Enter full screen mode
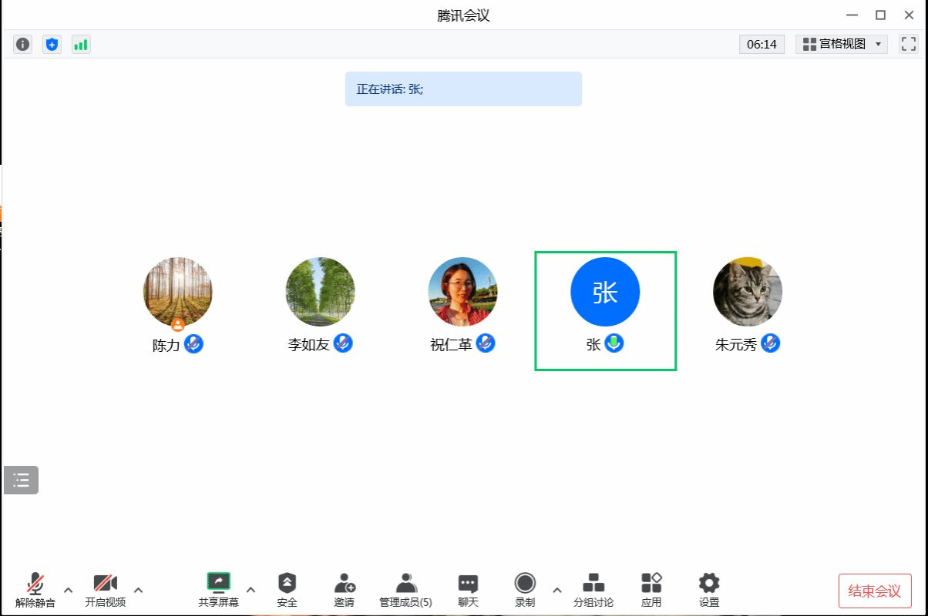 [x=909, y=44]
